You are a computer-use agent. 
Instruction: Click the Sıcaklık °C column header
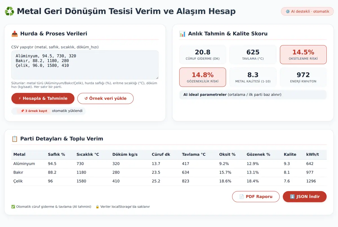coord(88,155)
